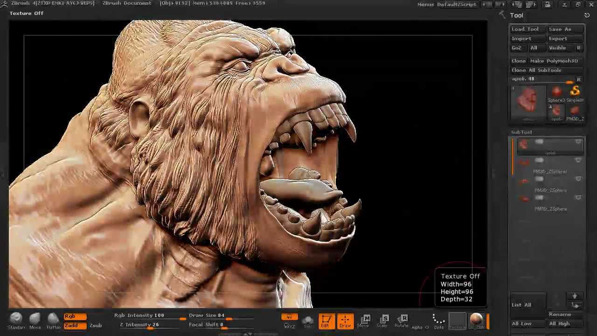Expand the SubTool list downward arrow

coord(575,295)
